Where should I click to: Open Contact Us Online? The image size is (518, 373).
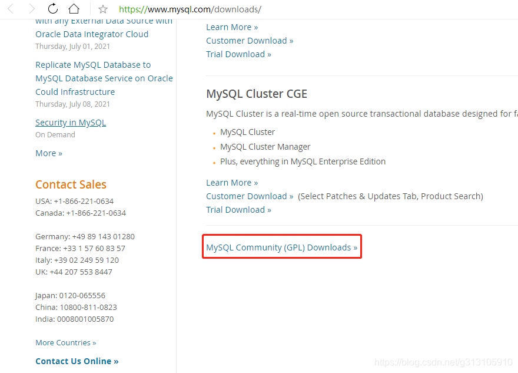(77, 361)
